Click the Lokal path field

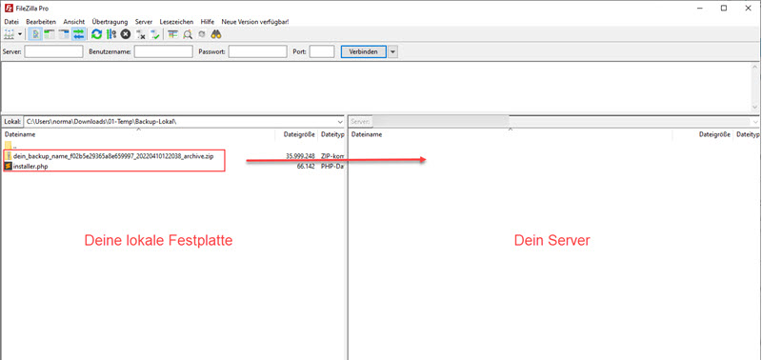[184, 122]
